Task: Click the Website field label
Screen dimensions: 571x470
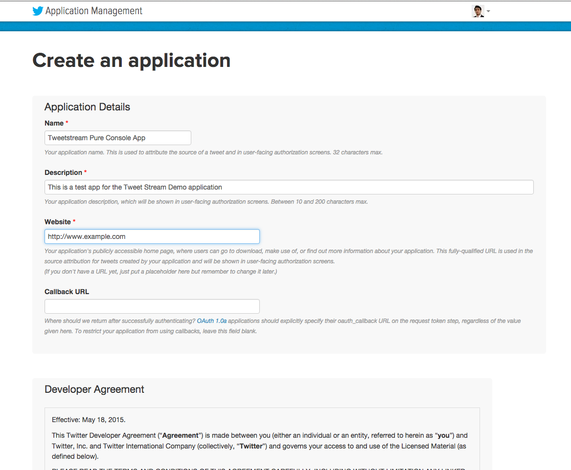Action: click(x=58, y=222)
